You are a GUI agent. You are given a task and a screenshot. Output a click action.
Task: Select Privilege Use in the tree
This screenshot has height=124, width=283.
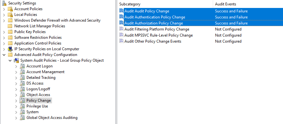click(37, 106)
